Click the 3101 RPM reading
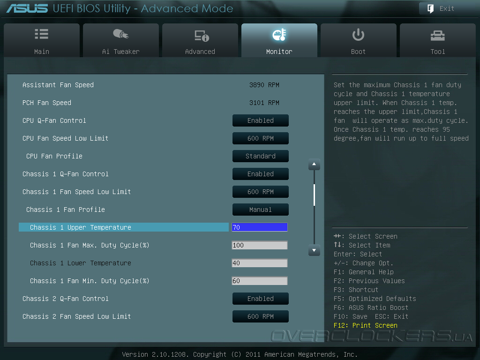Screen dimensions: 480x360 point(264,103)
